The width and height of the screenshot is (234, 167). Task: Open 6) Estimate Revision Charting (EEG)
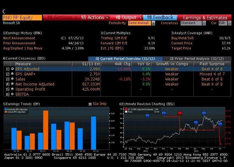(x=147, y=104)
